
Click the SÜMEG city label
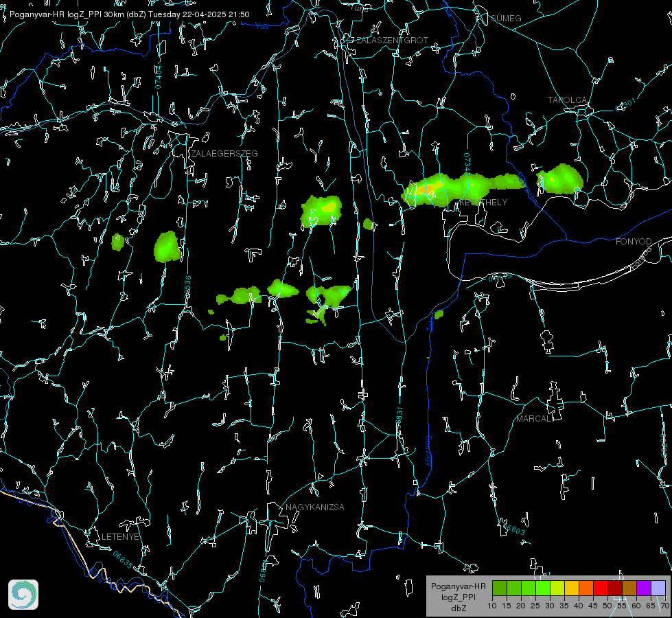506,19
